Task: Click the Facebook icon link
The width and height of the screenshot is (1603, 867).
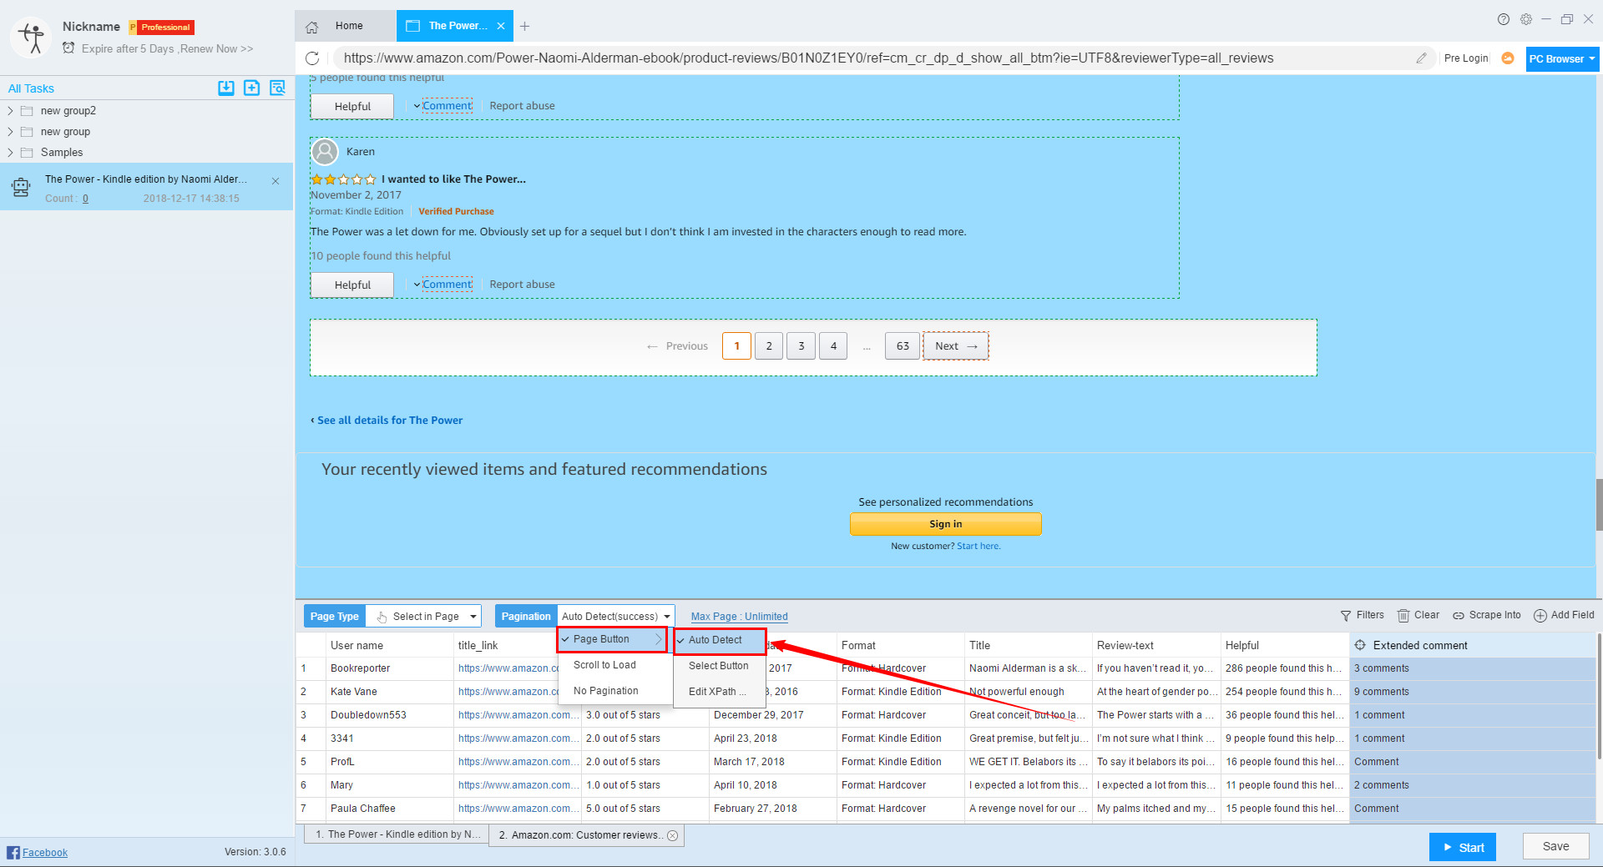Action: [x=13, y=852]
